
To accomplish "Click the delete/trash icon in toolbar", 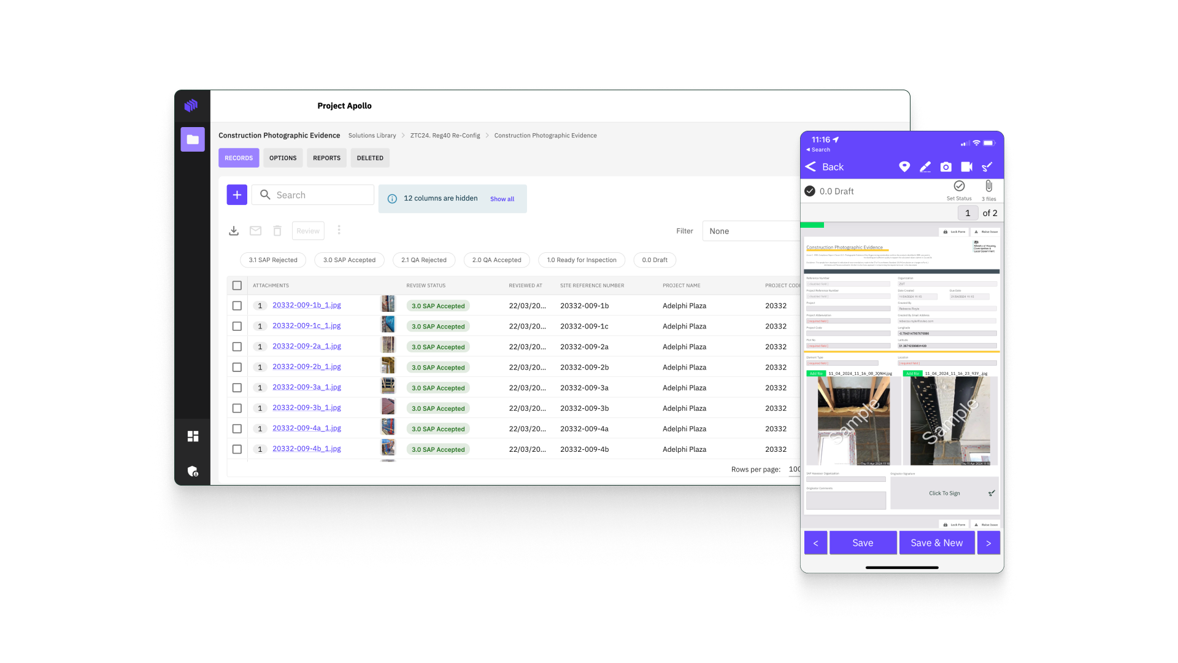I will click(x=277, y=231).
